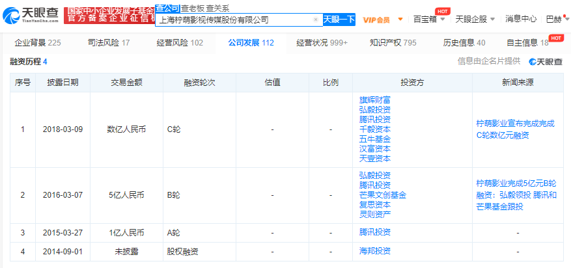Open 消息中心
Image resolution: width=571 pixels, height=268 pixels.
[521, 20]
